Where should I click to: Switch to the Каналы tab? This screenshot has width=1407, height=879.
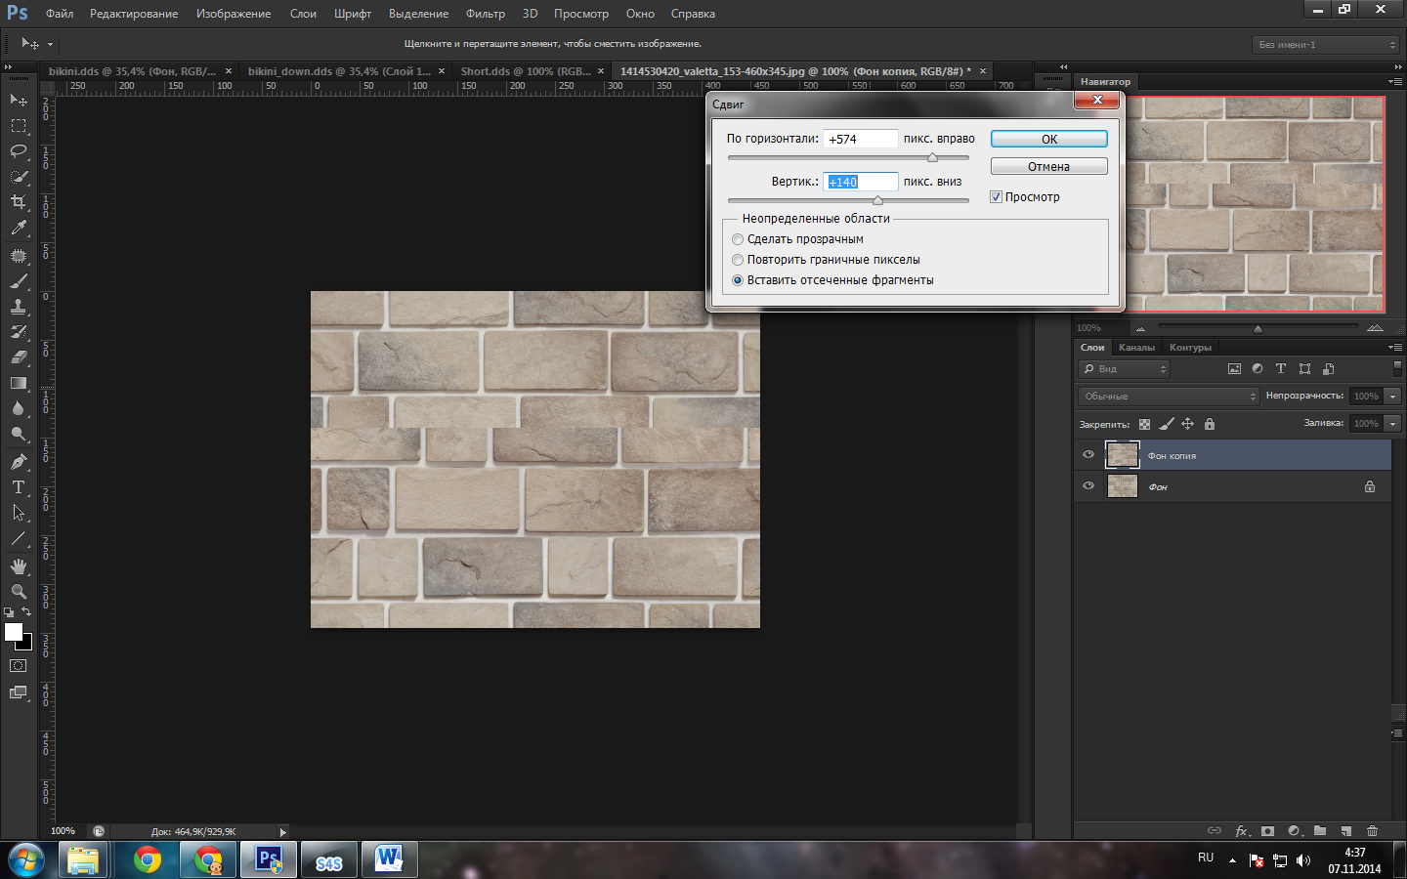click(1135, 348)
